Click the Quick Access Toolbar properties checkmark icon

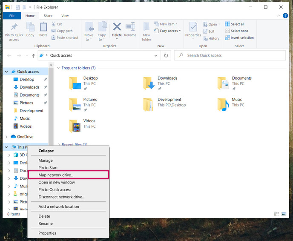click(x=18, y=7)
